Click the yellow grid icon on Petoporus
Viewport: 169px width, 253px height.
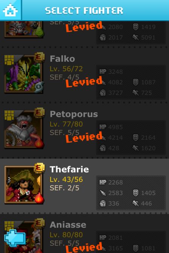pyautogui.click(x=9, y=115)
